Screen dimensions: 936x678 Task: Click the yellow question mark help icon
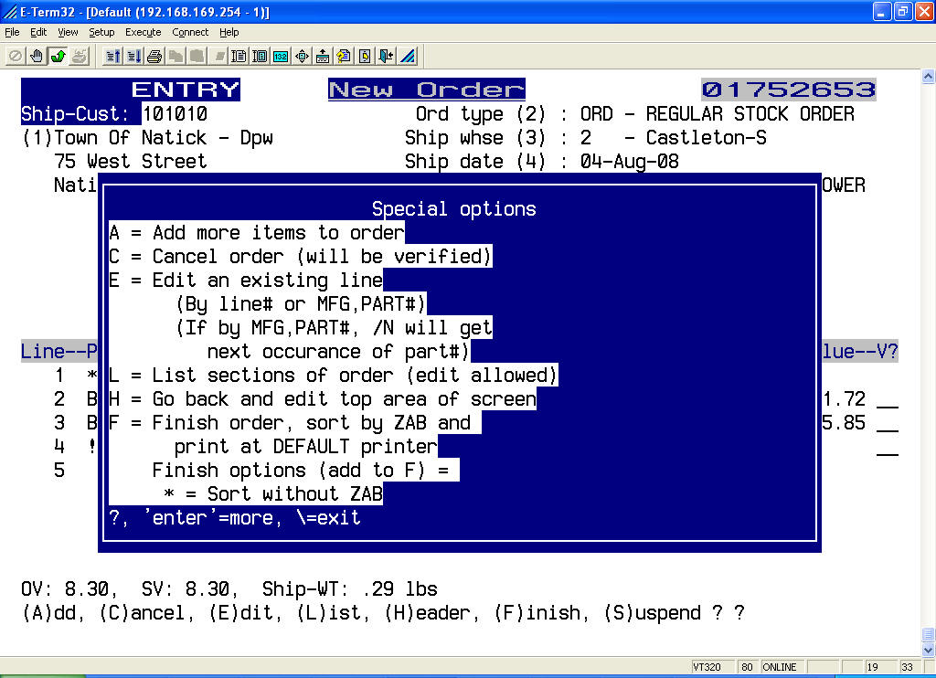[344, 56]
